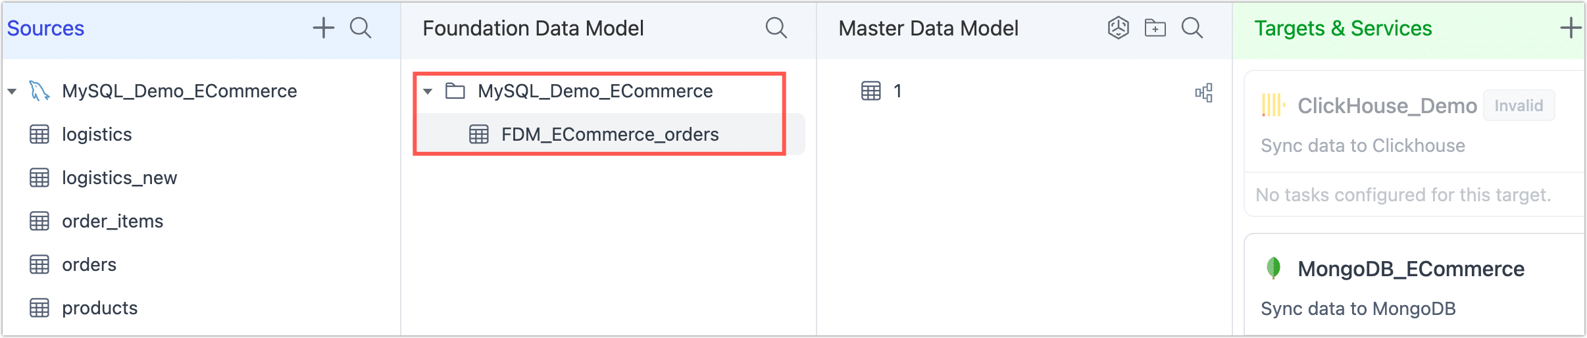
Task: Collapse MySQL_Demo_ECommerce folder in Foundation Data Model
Action: coord(428,91)
